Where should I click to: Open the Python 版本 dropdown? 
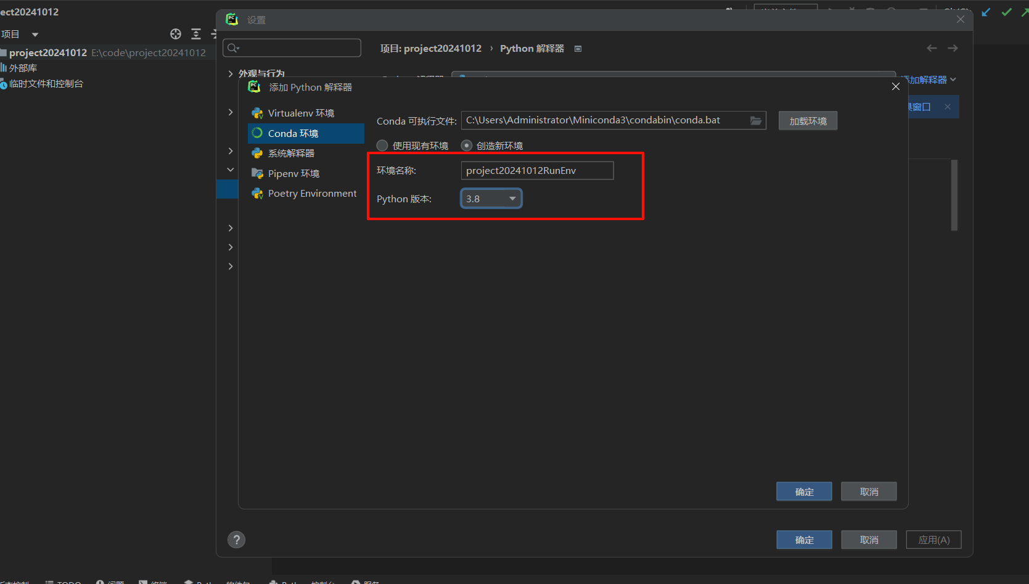pyautogui.click(x=491, y=199)
